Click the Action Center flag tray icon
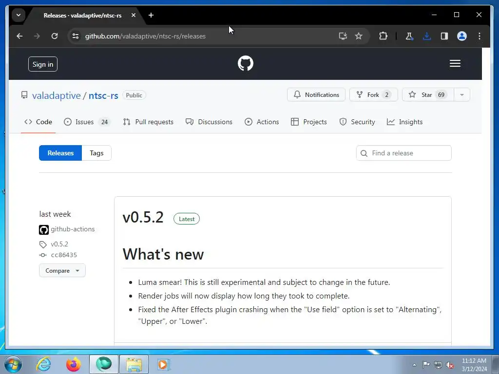 [x=426, y=364]
